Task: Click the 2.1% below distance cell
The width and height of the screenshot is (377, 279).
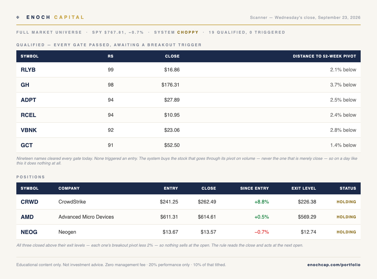Action: (x=343, y=70)
